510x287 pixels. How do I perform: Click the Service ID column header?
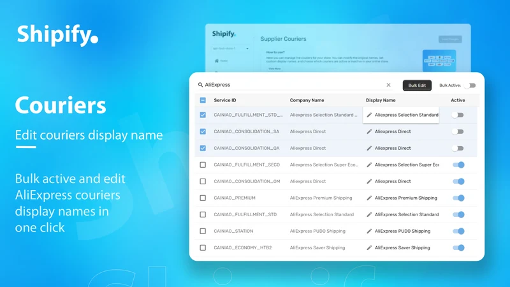(x=225, y=100)
